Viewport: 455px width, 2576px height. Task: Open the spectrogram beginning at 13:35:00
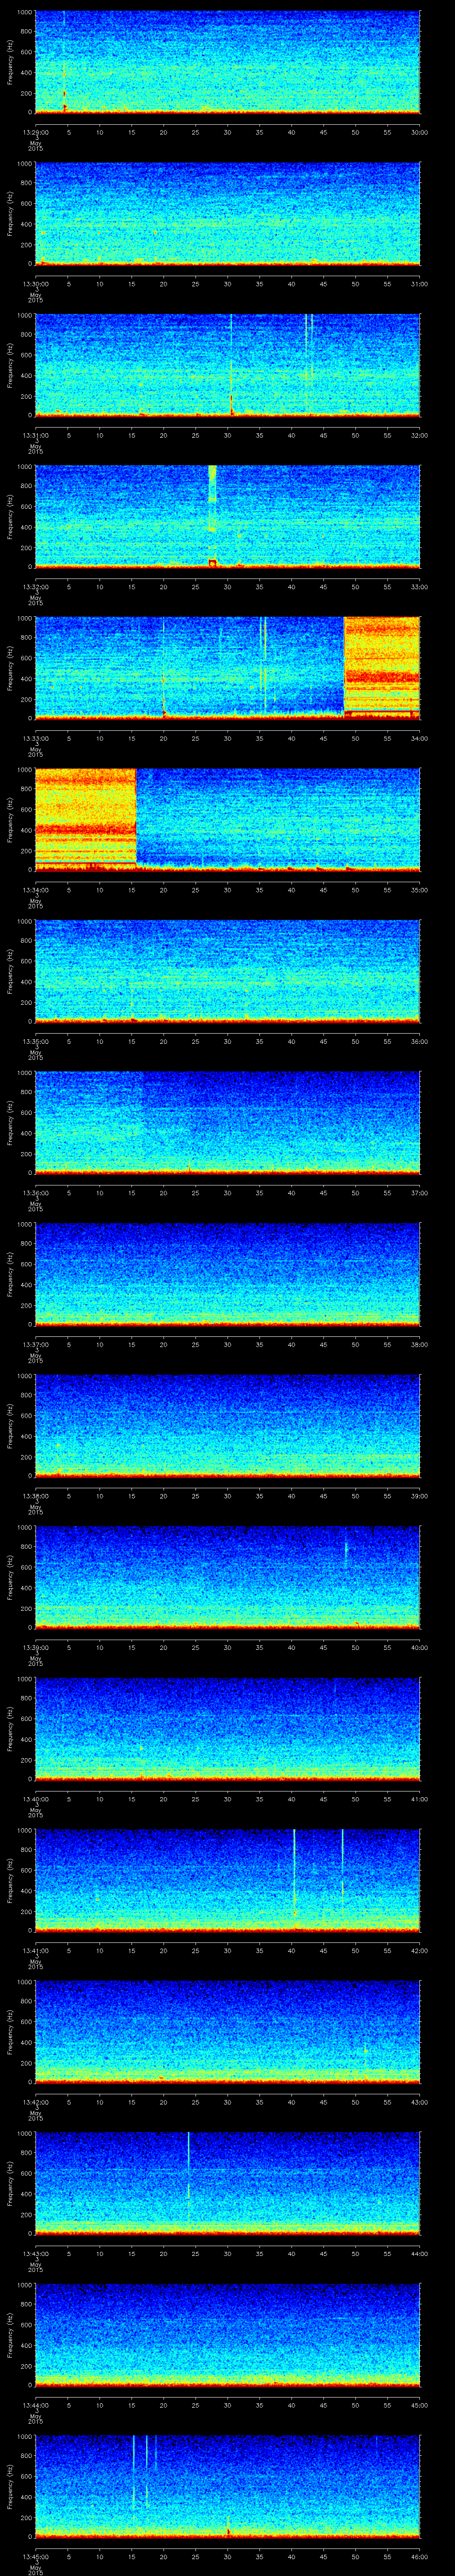tap(227, 971)
